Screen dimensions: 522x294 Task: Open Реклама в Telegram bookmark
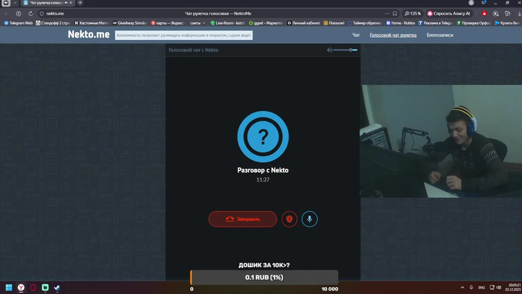[x=436, y=23]
